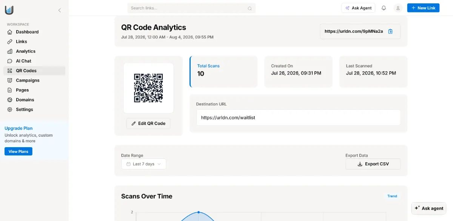Open Domains in the sidebar
Viewport: 453px width, 221px height.
(x=34, y=100)
